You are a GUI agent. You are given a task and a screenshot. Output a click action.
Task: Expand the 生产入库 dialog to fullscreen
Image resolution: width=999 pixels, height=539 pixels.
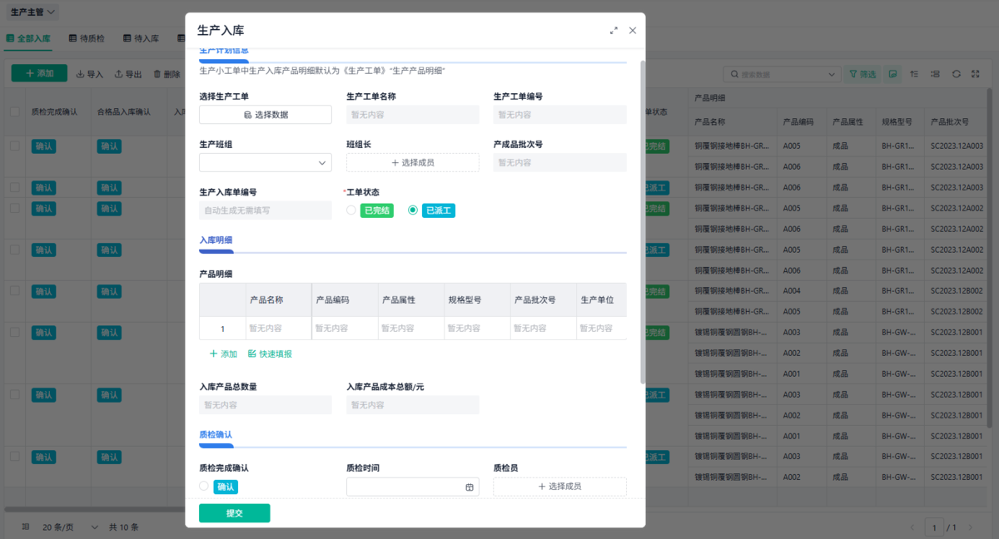click(x=614, y=31)
